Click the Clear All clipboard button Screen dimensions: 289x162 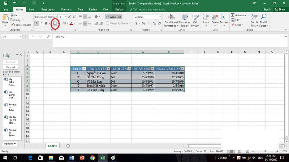(11, 67)
